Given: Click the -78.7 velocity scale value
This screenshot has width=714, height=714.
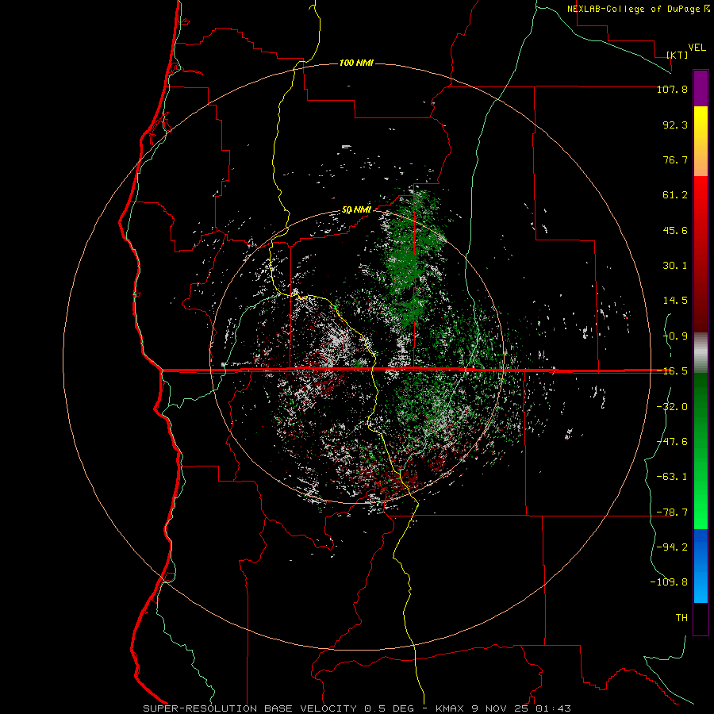Looking at the screenshot, I should (672, 512).
